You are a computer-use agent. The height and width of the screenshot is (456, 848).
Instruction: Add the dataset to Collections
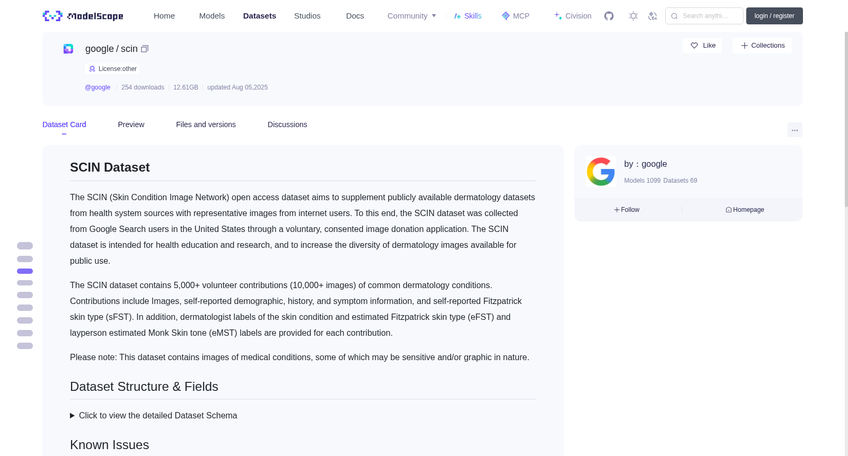(762, 46)
